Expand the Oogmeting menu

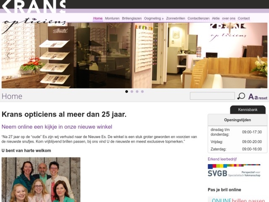pyautogui.click(x=154, y=19)
